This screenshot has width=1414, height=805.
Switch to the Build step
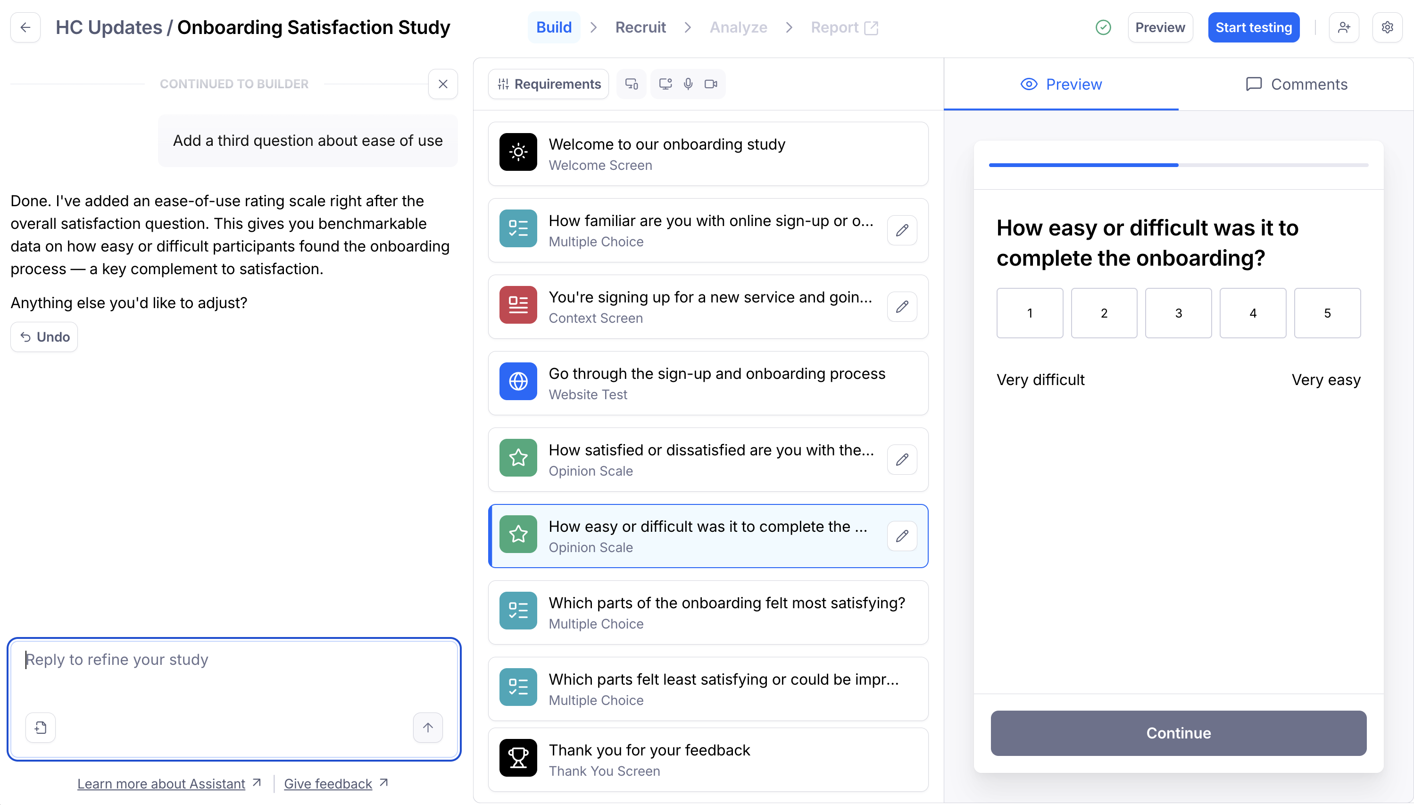[x=554, y=28]
